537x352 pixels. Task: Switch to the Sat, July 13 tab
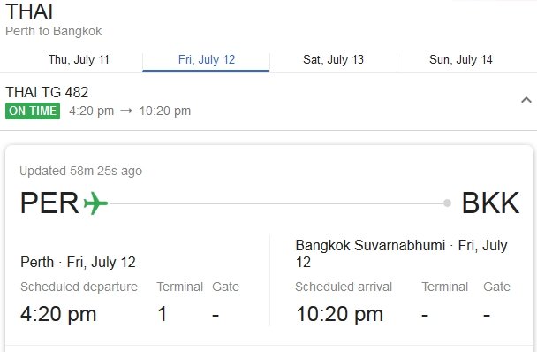pos(333,59)
